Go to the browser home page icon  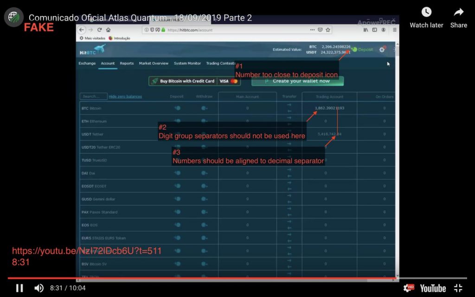108,30
